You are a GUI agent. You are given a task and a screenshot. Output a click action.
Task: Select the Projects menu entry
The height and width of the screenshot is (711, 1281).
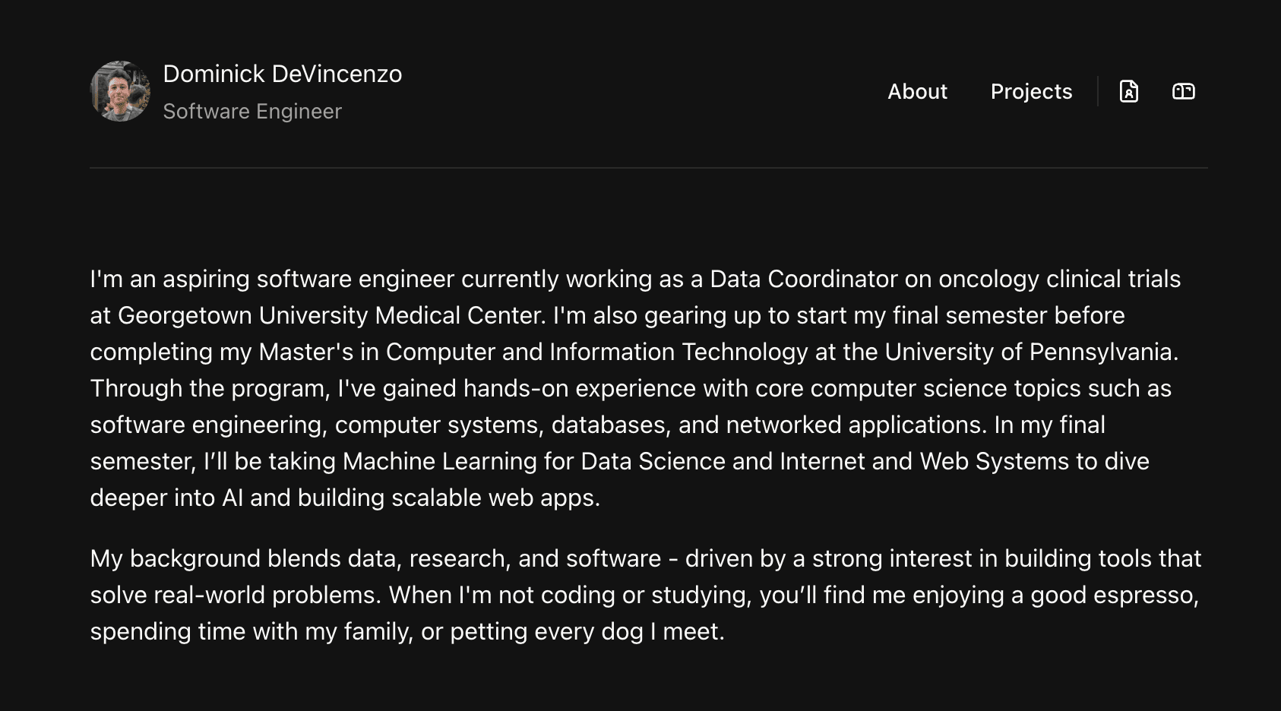tap(1031, 91)
